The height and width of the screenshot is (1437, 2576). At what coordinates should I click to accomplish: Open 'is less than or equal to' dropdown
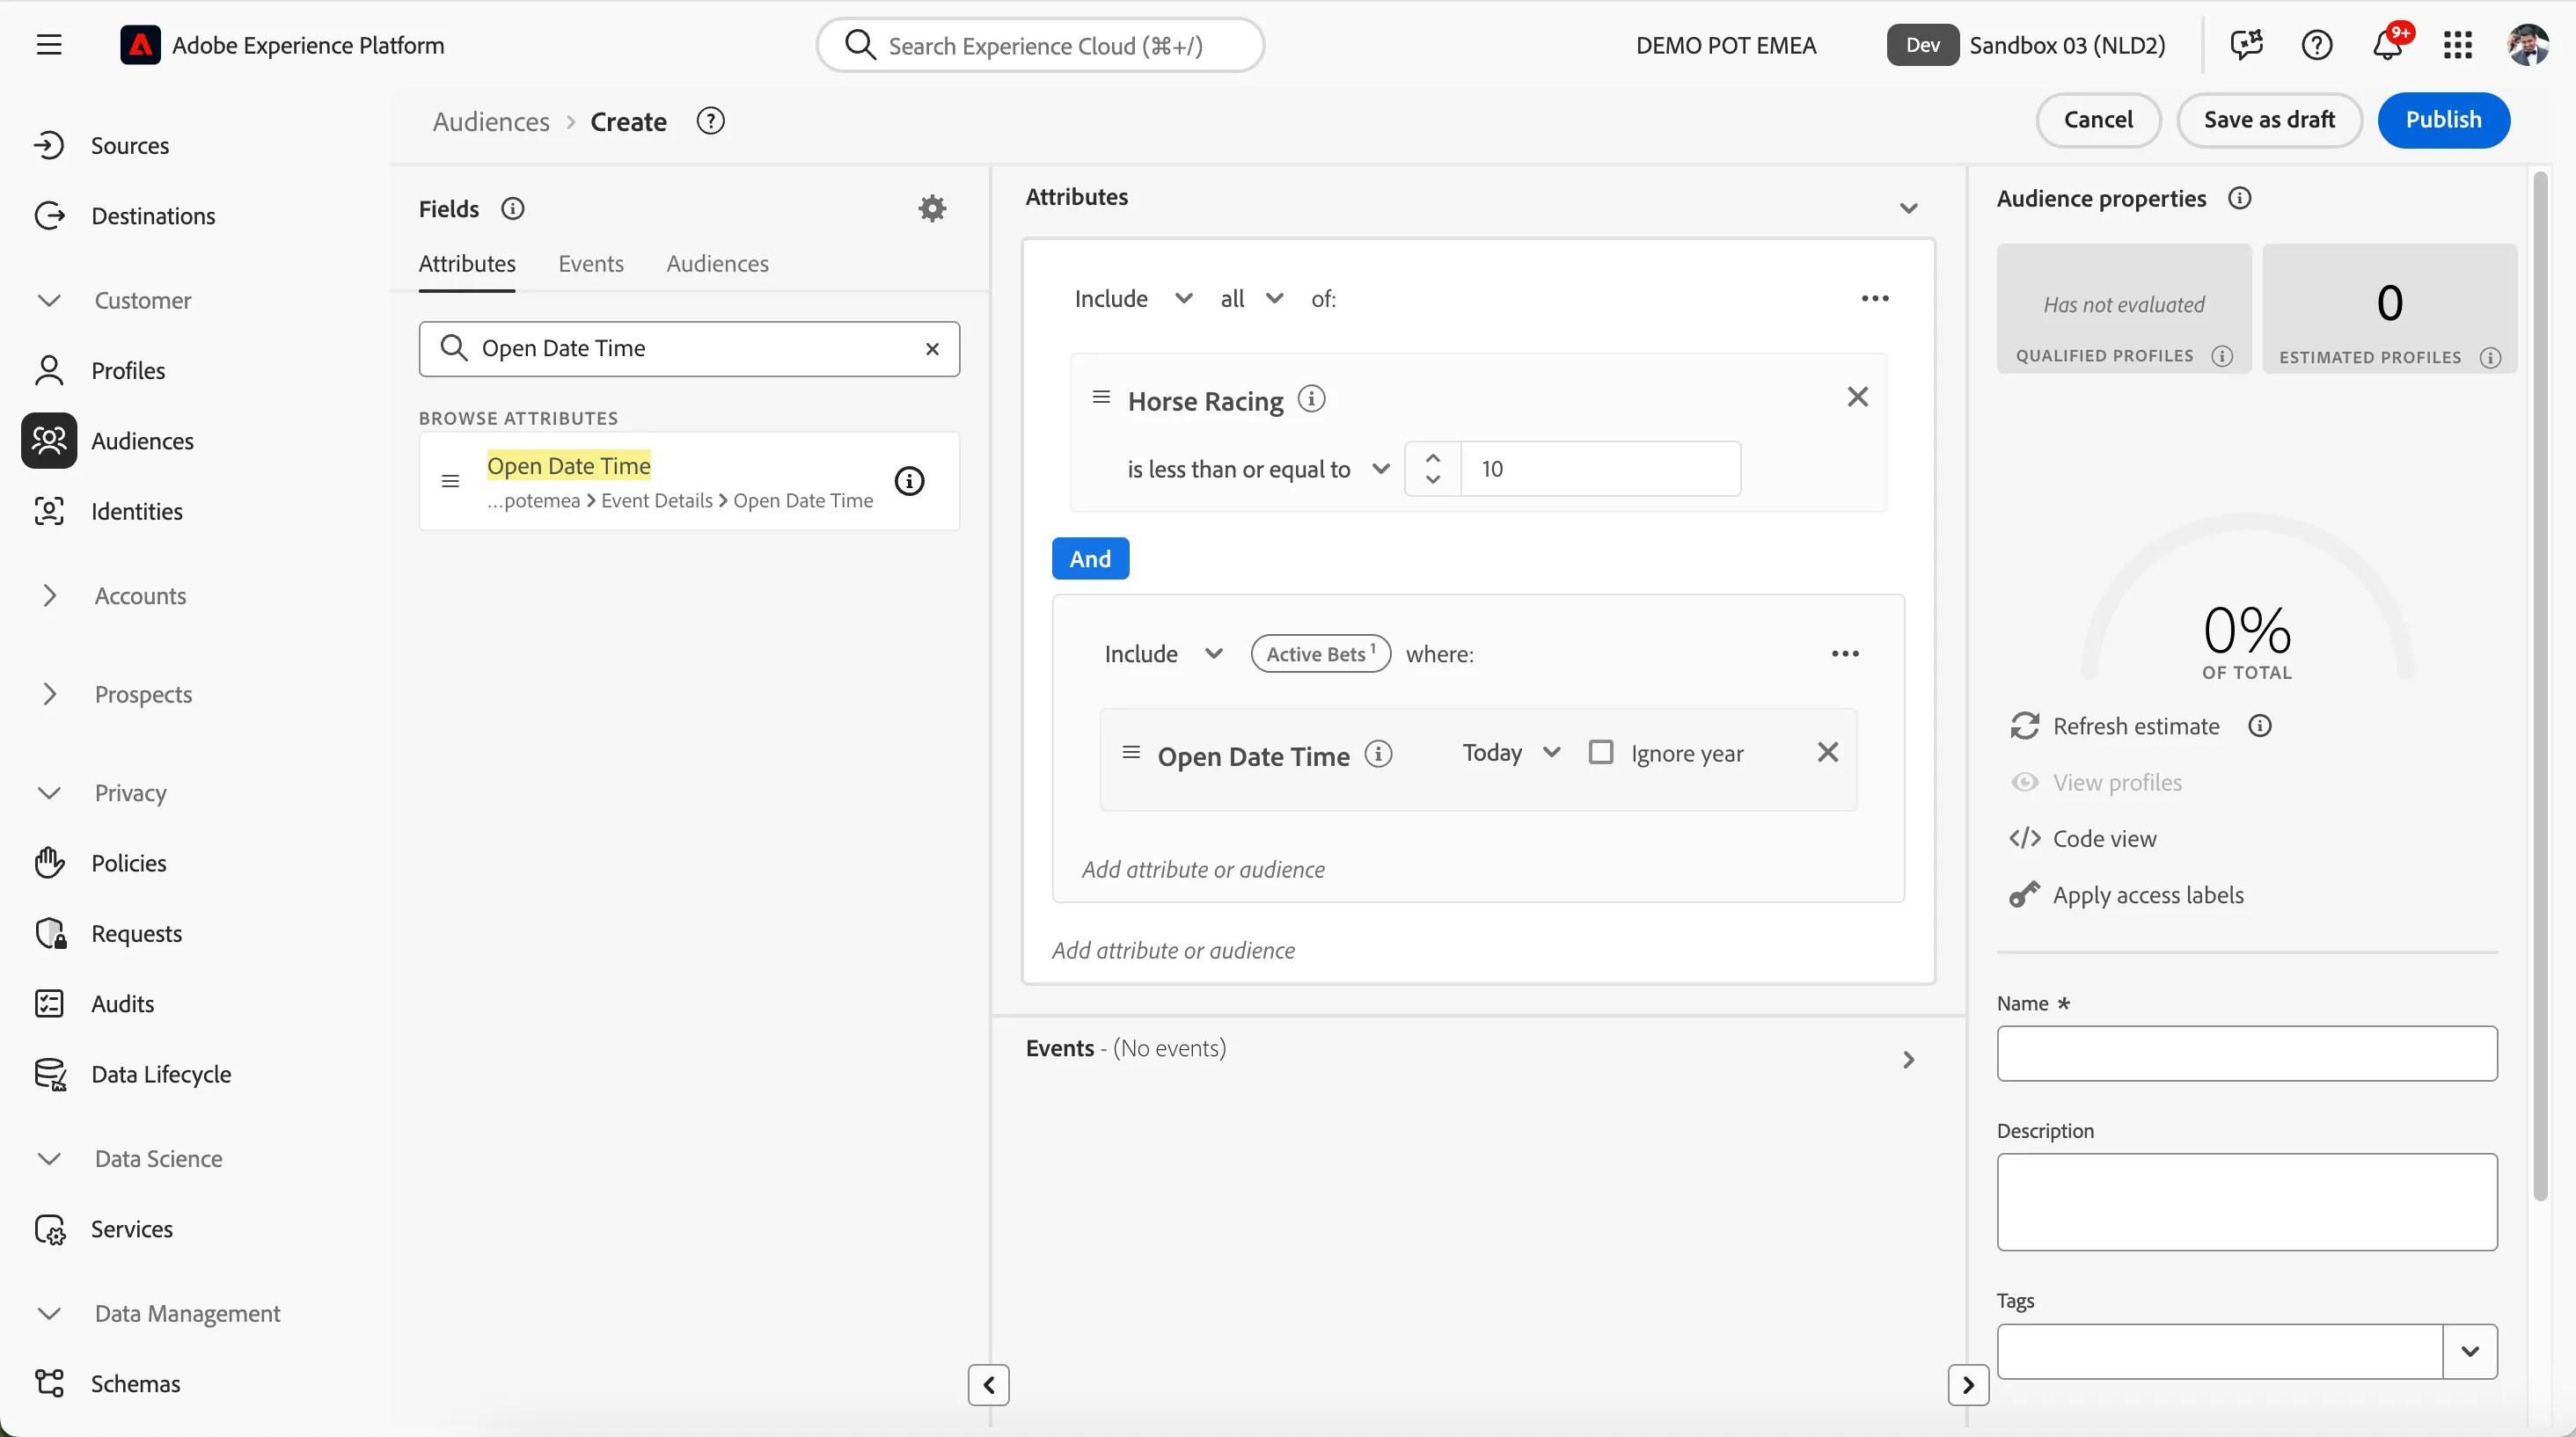point(1259,470)
